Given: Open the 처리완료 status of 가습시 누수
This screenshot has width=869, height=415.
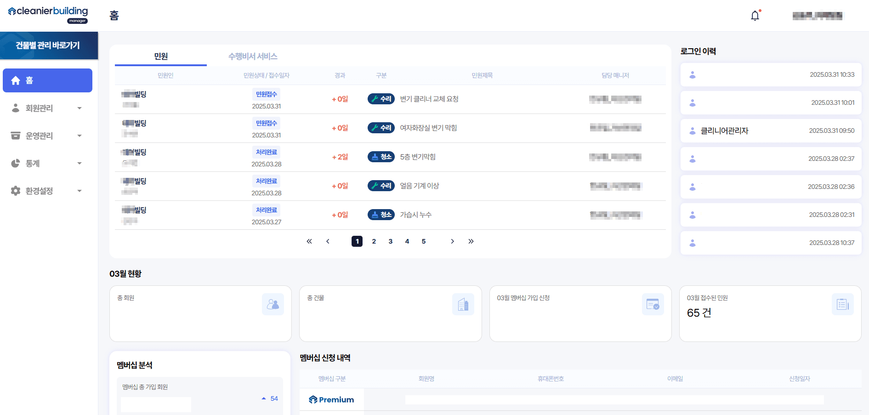Looking at the screenshot, I should pos(266,210).
